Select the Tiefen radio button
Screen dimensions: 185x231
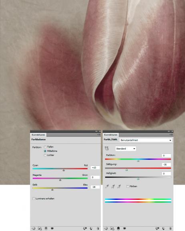tap(45, 147)
